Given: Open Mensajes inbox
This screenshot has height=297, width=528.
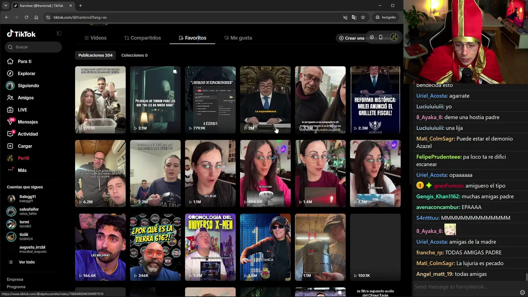Looking at the screenshot, I should pos(28,122).
